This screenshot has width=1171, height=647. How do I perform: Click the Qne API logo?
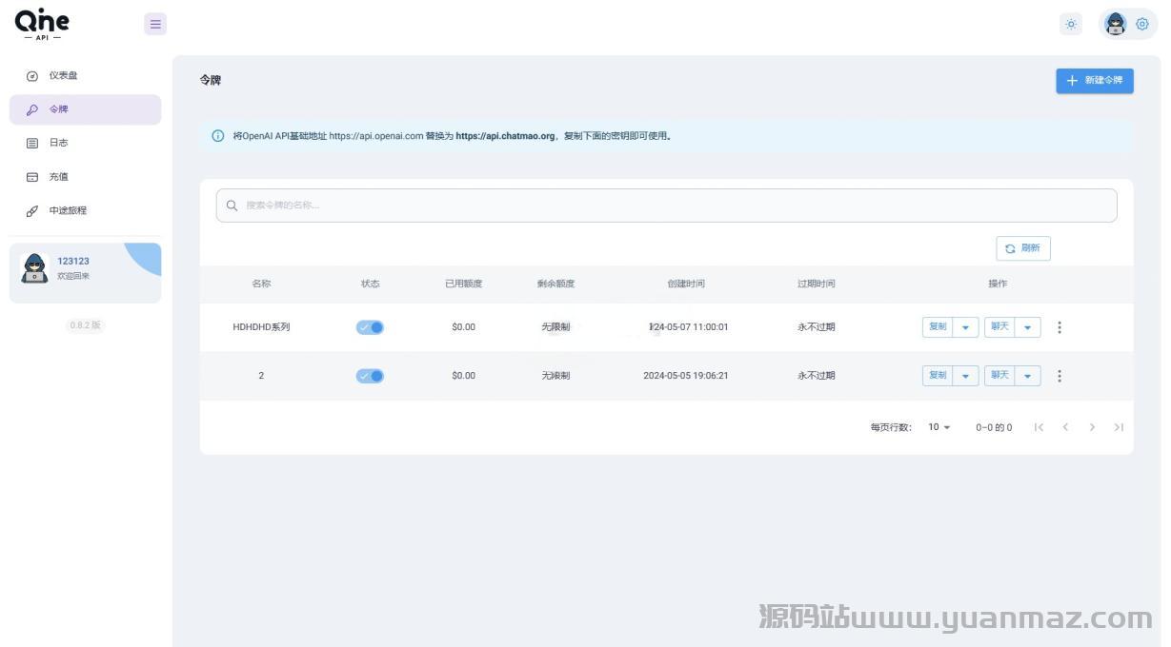click(42, 24)
